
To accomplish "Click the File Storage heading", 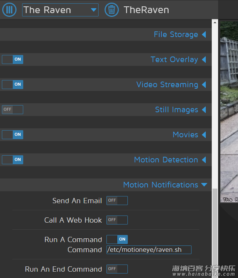I will point(176,34).
